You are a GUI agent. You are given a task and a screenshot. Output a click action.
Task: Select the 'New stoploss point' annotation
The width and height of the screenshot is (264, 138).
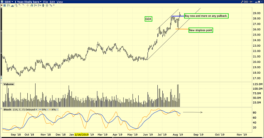[x=201, y=30]
